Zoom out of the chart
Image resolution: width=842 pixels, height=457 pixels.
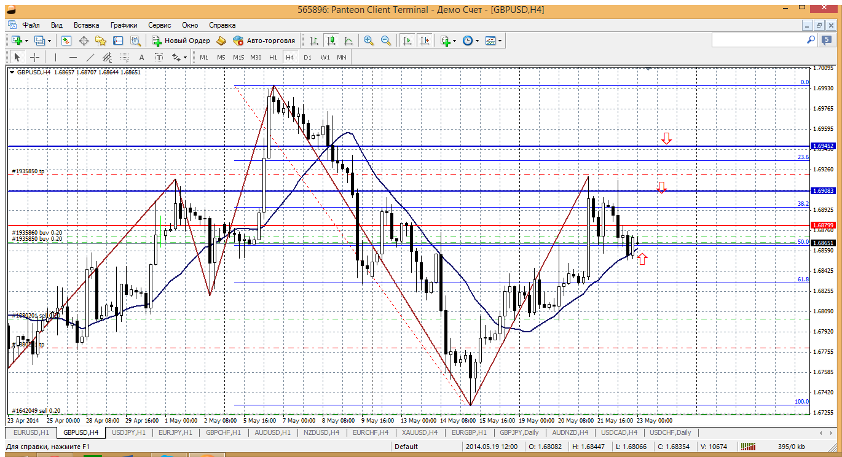(386, 41)
